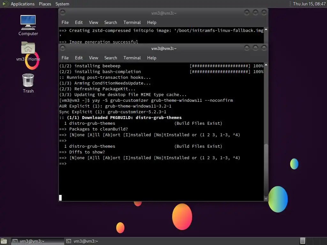Click 'Downloaded PKGBUILD: distro-grub-themes' line

[x=120, y=117]
